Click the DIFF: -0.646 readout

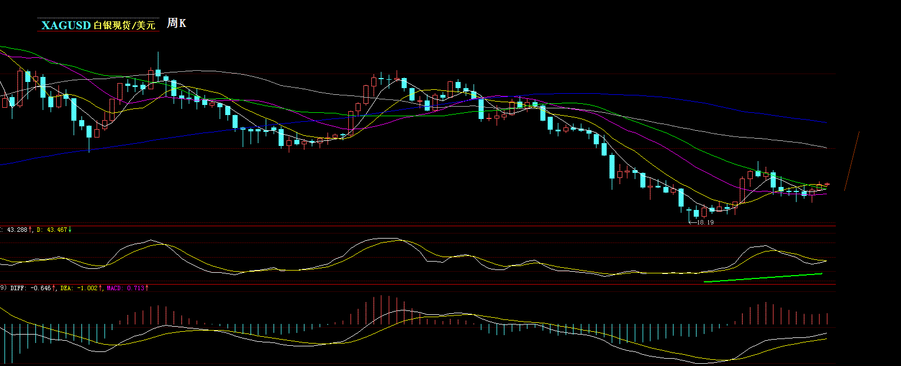[x=30, y=288]
